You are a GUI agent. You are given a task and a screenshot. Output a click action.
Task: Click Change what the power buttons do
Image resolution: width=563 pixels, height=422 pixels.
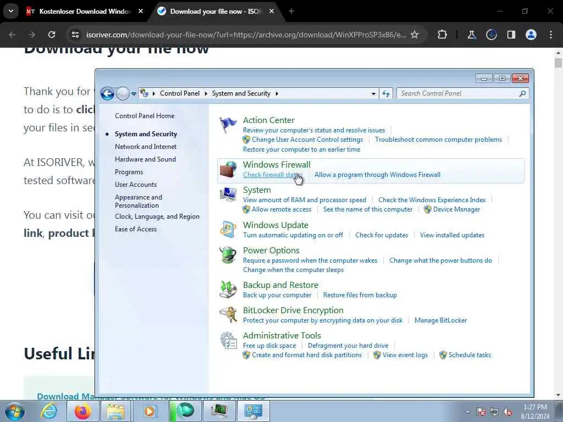click(x=440, y=260)
